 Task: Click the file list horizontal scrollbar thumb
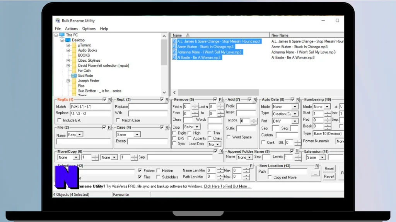pyautogui.click(x=218, y=92)
